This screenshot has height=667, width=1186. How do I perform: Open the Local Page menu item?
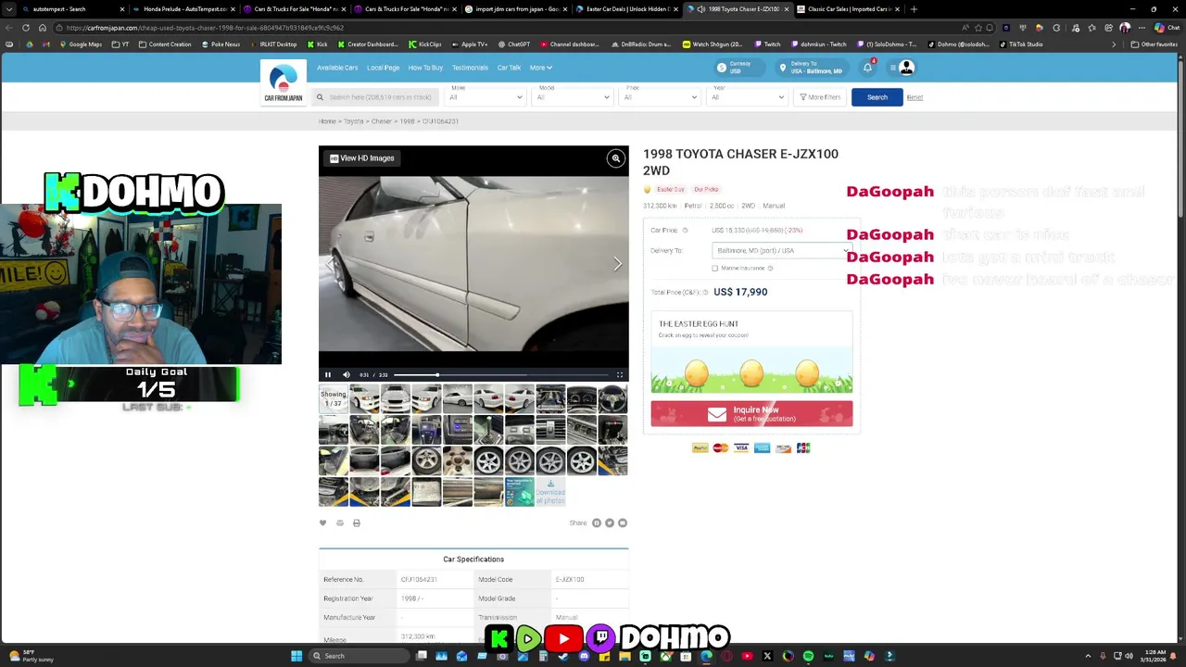(x=383, y=68)
